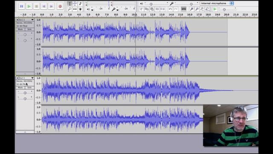Pause playback with the Pause button

pos(21,6)
